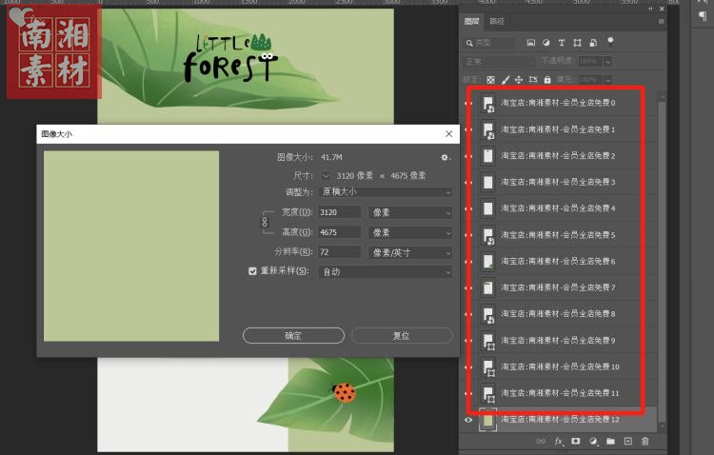Filter layers by shape layer icon

578,42
